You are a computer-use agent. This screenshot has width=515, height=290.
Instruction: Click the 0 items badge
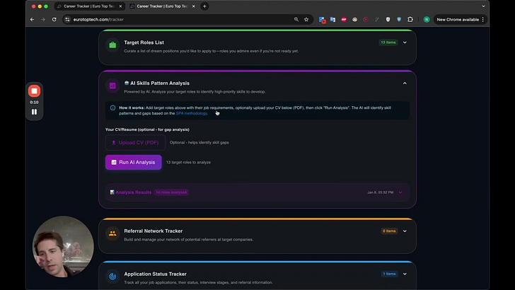click(x=389, y=231)
